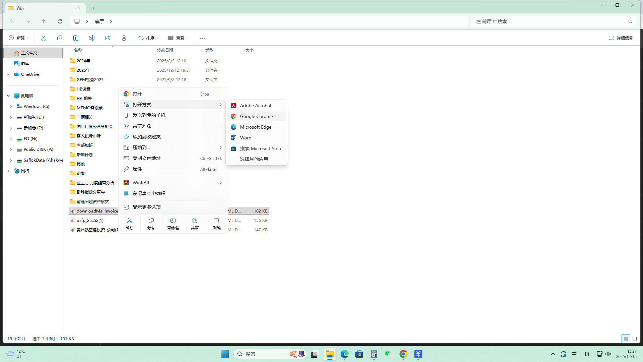Switch to large icons view mode

click(635, 339)
